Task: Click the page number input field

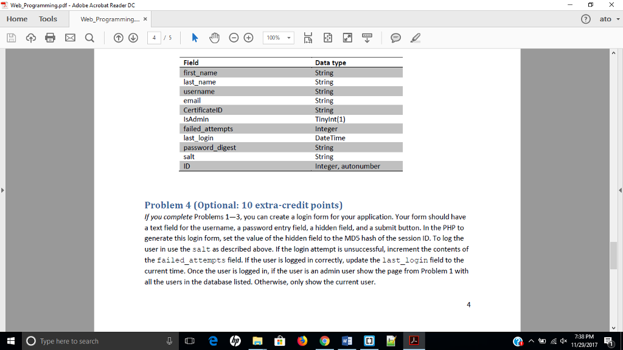Action: (x=154, y=38)
